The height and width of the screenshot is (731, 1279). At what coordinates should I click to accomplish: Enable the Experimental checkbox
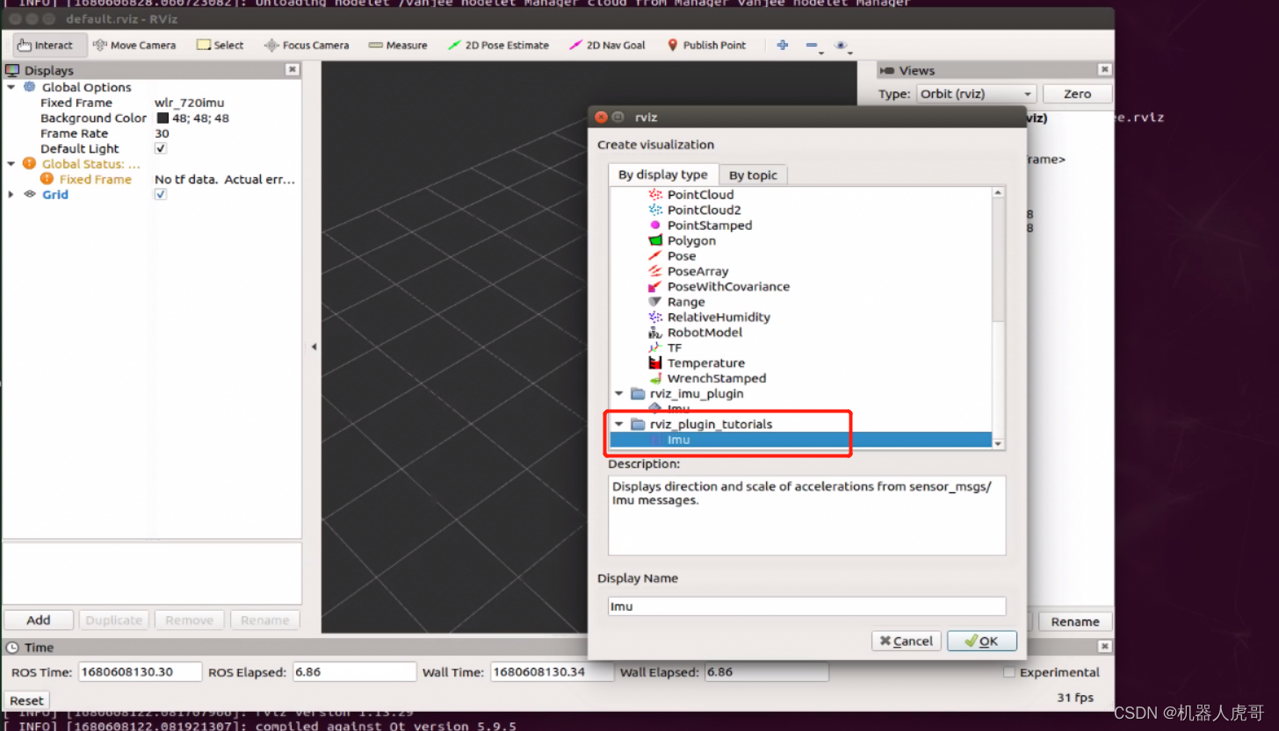pyautogui.click(x=1009, y=671)
